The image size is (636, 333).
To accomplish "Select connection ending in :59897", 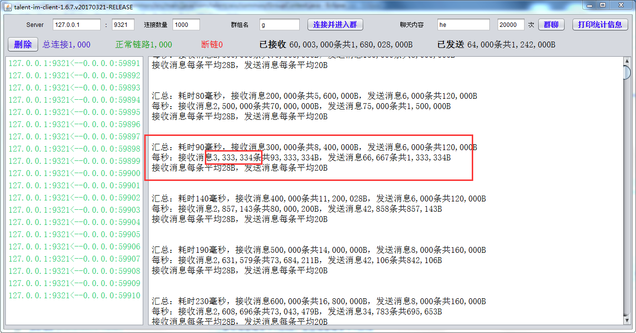I will pos(74,136).
